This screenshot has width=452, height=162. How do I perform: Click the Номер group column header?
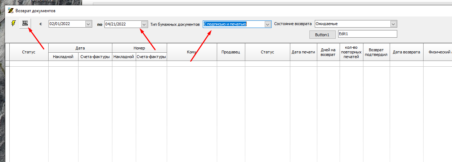click(x=139, y=48)
